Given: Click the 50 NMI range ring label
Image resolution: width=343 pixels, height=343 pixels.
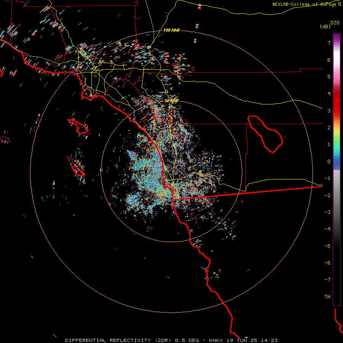Looking at the screenshot, I should 171,101.
